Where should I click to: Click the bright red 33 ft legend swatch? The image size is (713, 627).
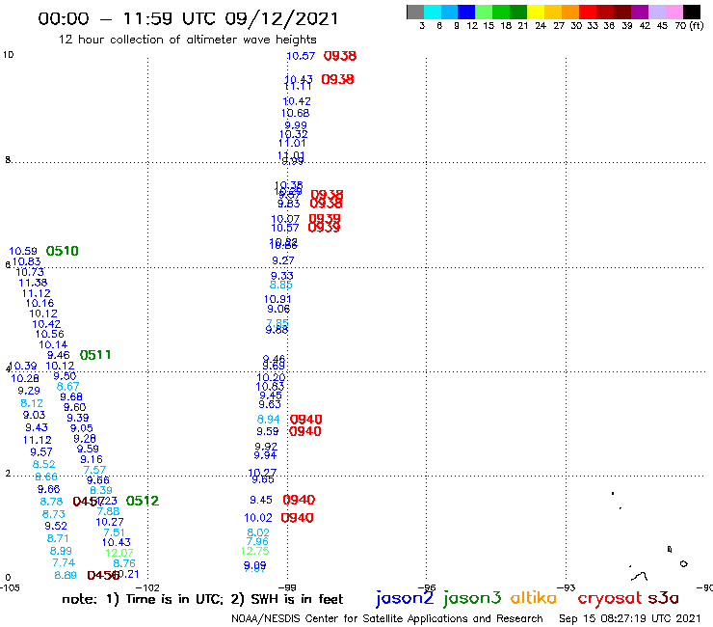pyautogui.click(x=588, y=12)
